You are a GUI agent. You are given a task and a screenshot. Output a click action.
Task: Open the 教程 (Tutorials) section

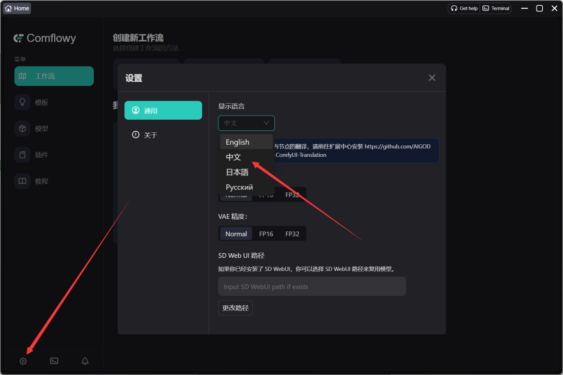(54, 181)
